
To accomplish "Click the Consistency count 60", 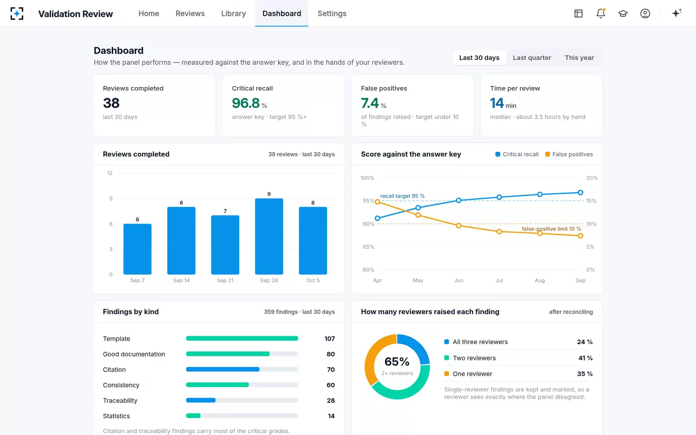I will point(331,385).
